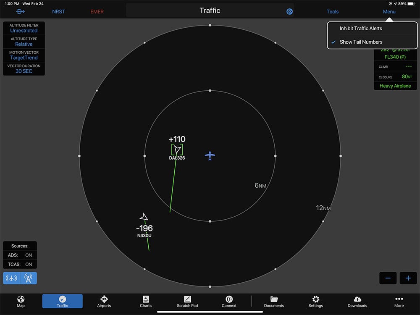Toggle the ground tower source icon
The image size is (420, 315).
click(29, 278)
